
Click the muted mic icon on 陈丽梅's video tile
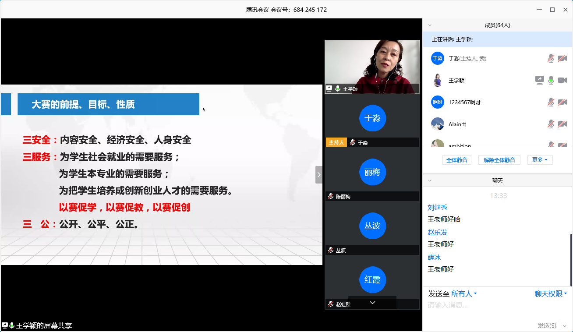pyautogui.click(x=331, y=197)
